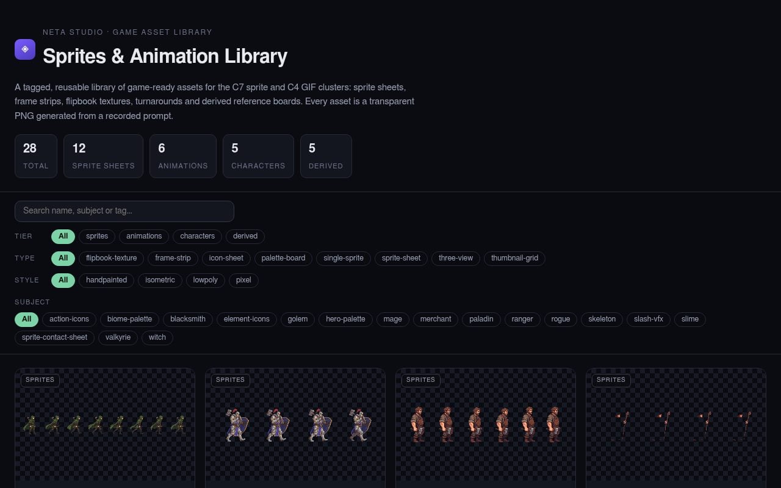Enable the sprite-contact-sheet subject filter
Image resolution: width=781 pixels, height=488 pixels.
[54, 337]
